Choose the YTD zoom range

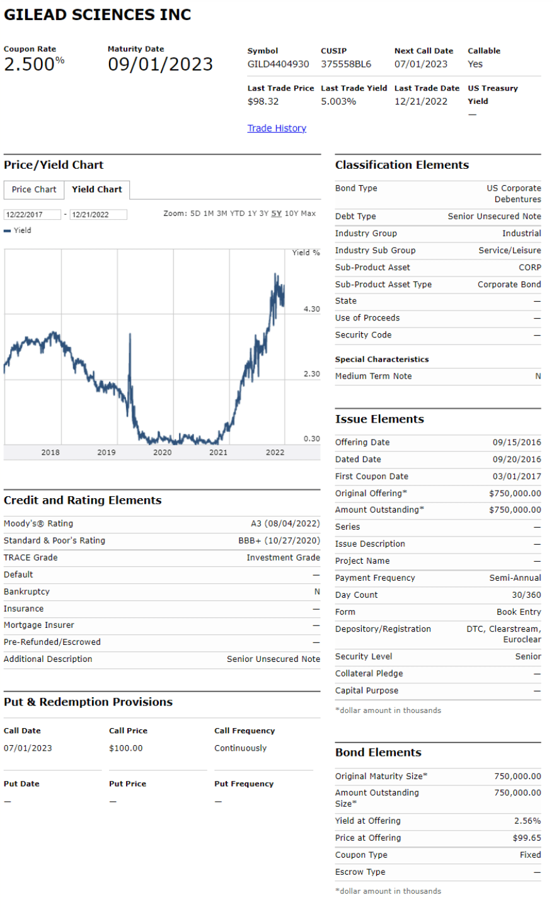pyautogui.click(x=237, y=214)
